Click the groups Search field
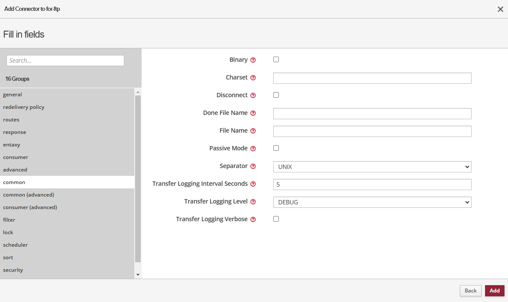The height and width of the screenshot is (302, 508). pyautogui.click(x=65, y=60)
